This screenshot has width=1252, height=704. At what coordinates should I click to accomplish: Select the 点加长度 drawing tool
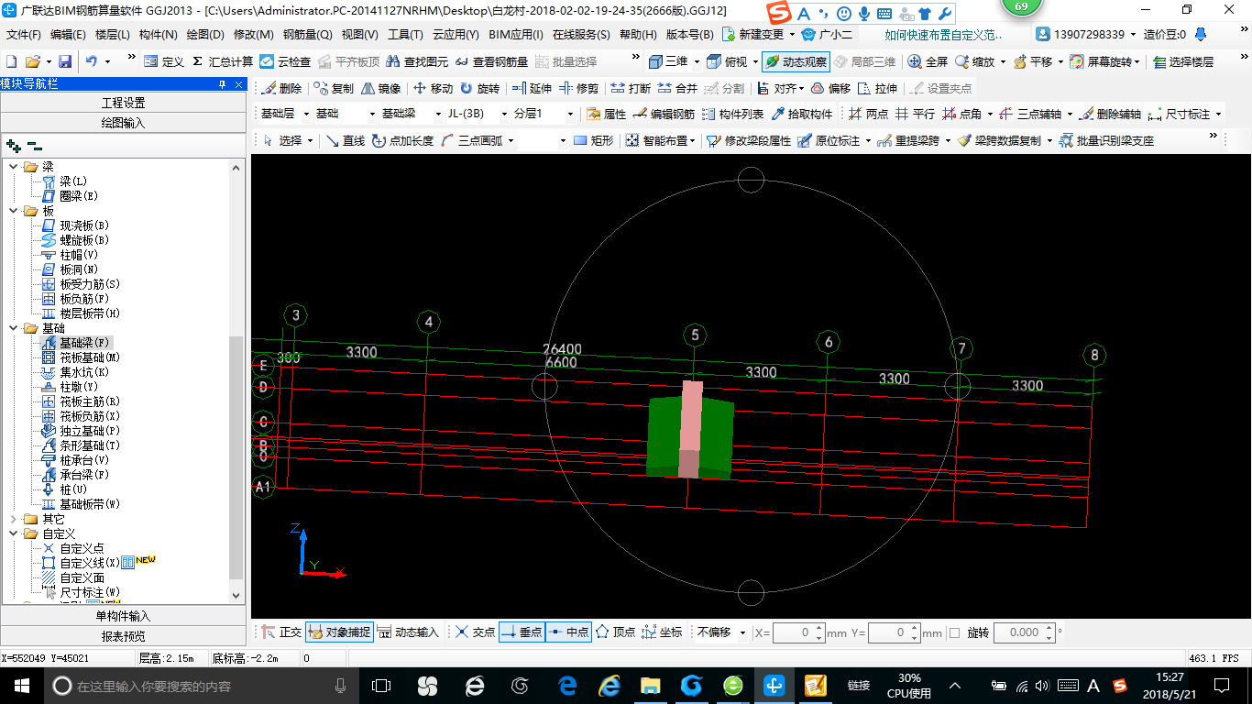coord(402,140)
